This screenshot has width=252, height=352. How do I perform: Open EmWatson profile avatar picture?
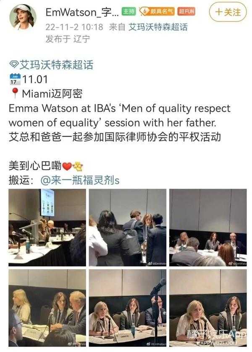point(23,17)
